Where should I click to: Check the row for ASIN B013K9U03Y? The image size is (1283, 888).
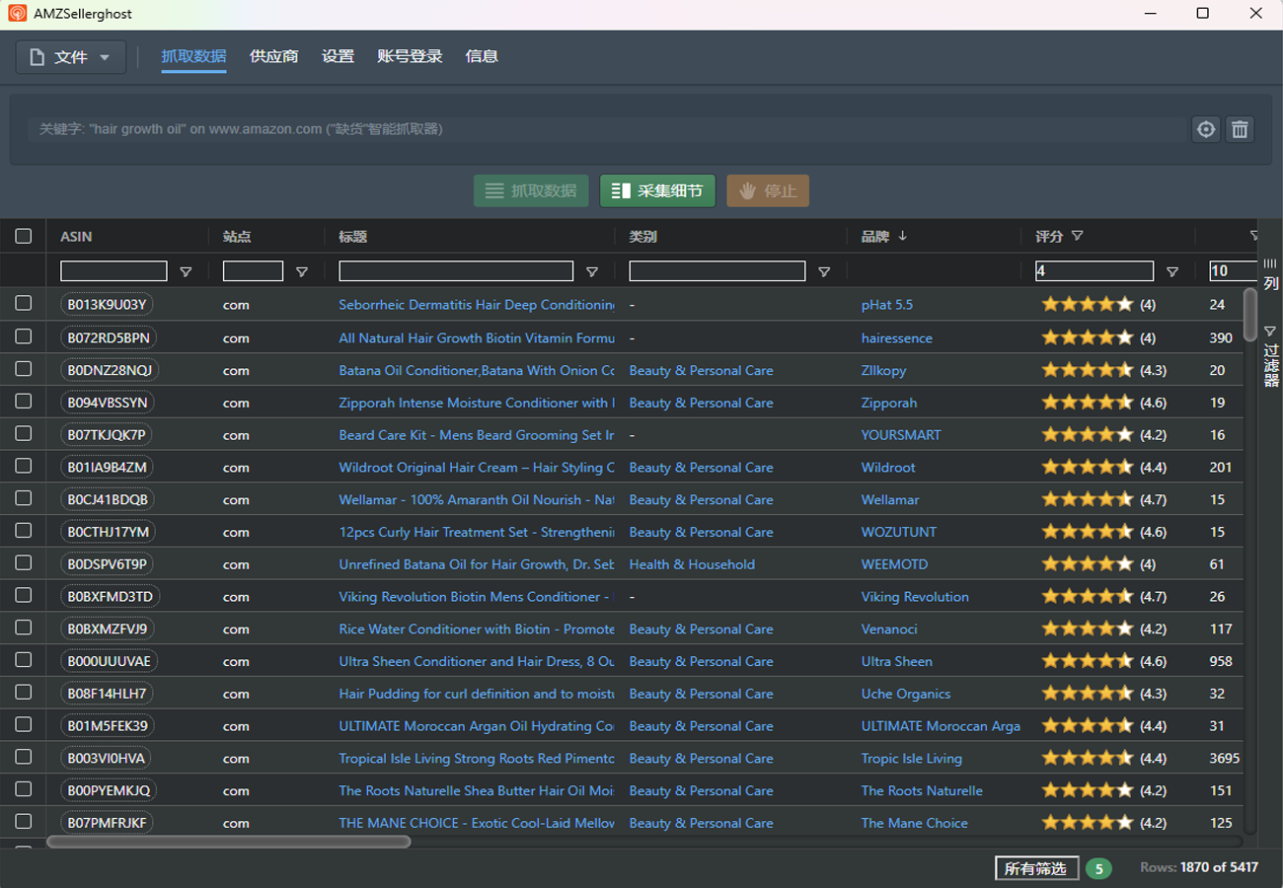(x=23, y=304)
